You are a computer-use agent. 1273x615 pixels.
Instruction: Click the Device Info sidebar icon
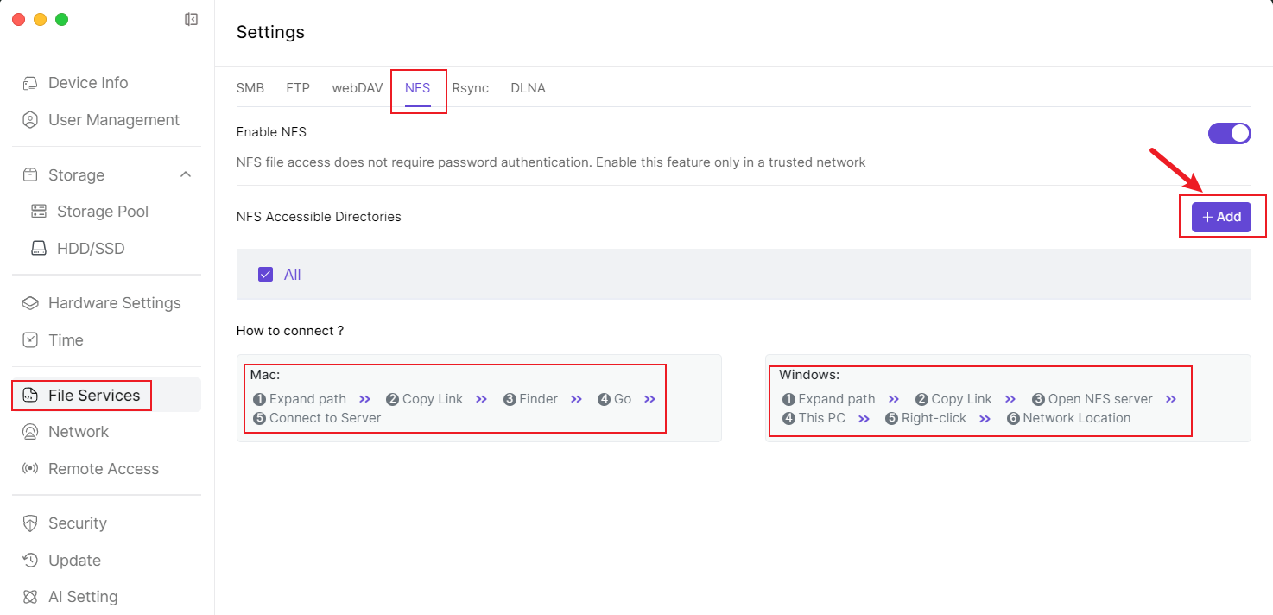point(30,83)
